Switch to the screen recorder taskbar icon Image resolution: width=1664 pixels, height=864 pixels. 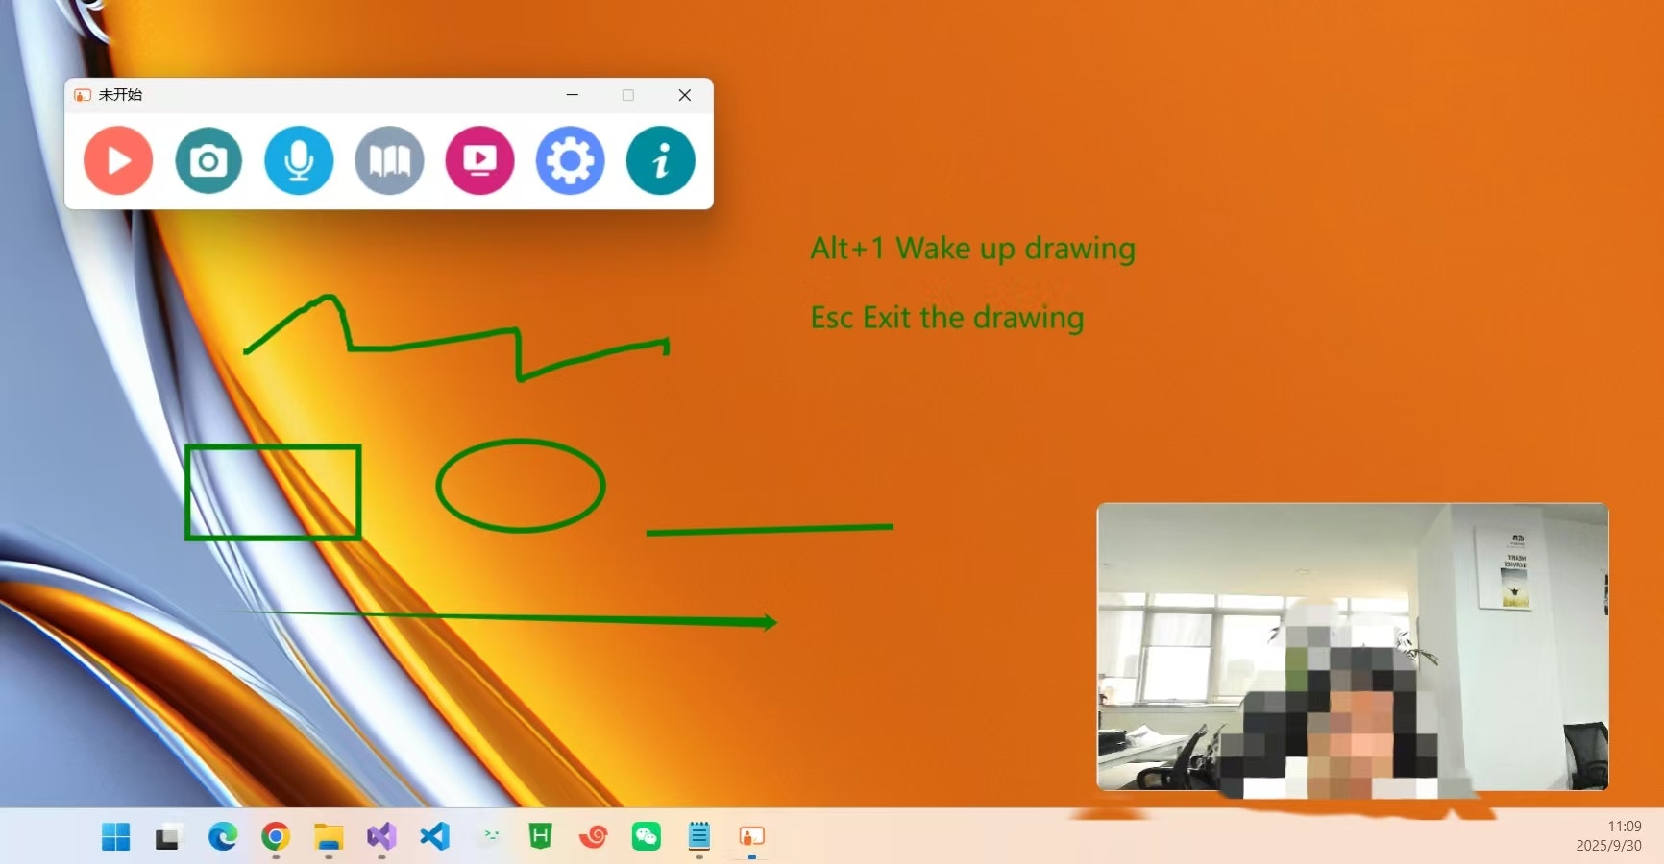[751, 837]
